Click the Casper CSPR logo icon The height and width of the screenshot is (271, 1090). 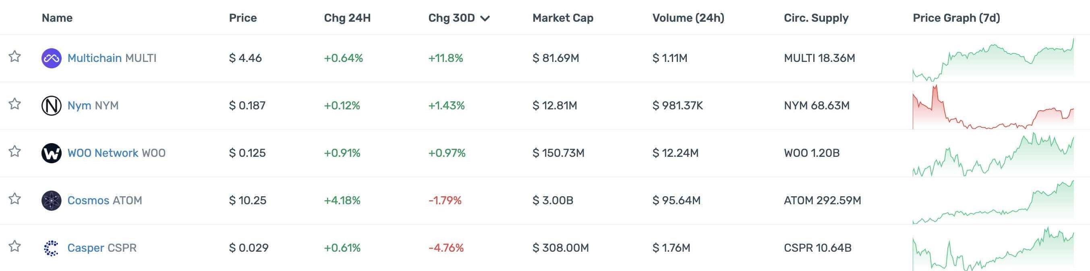point(51,248)
